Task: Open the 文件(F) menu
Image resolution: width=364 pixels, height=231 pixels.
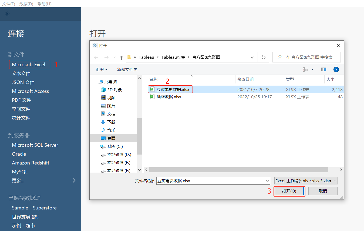Action: click(9, 4)
